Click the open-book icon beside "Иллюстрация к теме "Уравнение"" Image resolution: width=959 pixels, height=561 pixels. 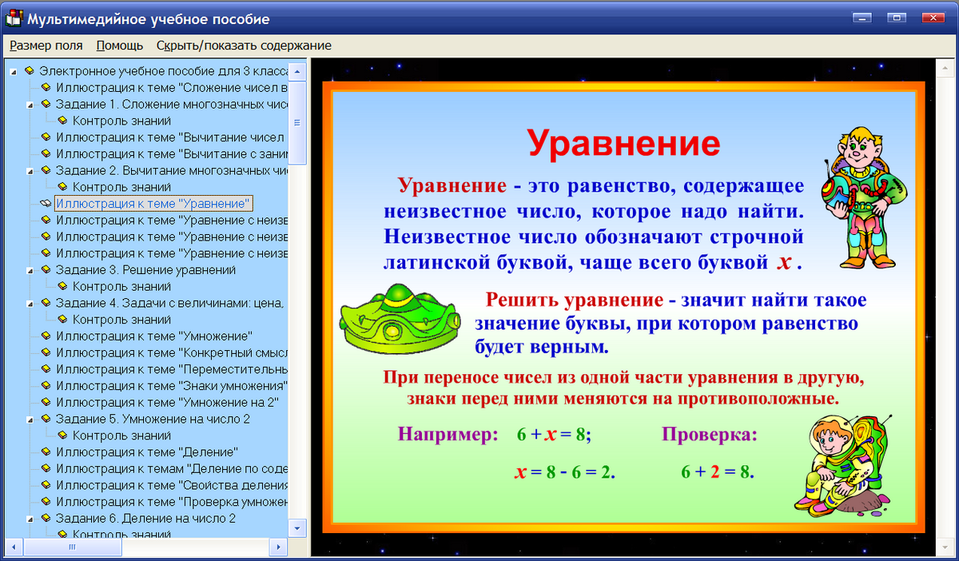(x=44, y=203)
